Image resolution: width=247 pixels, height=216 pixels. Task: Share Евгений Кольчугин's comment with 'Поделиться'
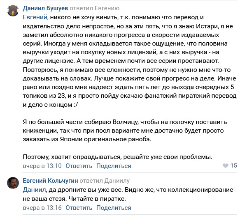pos(114,207)
